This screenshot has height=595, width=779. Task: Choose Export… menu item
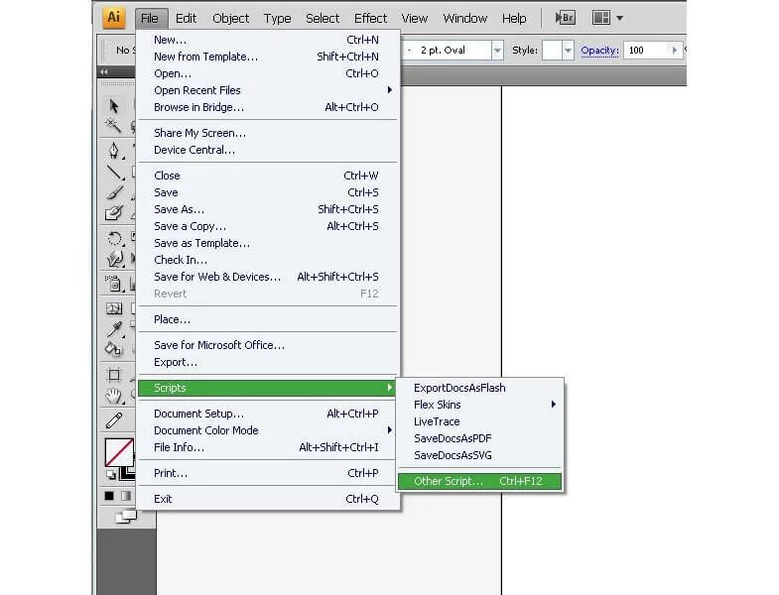[x=267, y=362]
